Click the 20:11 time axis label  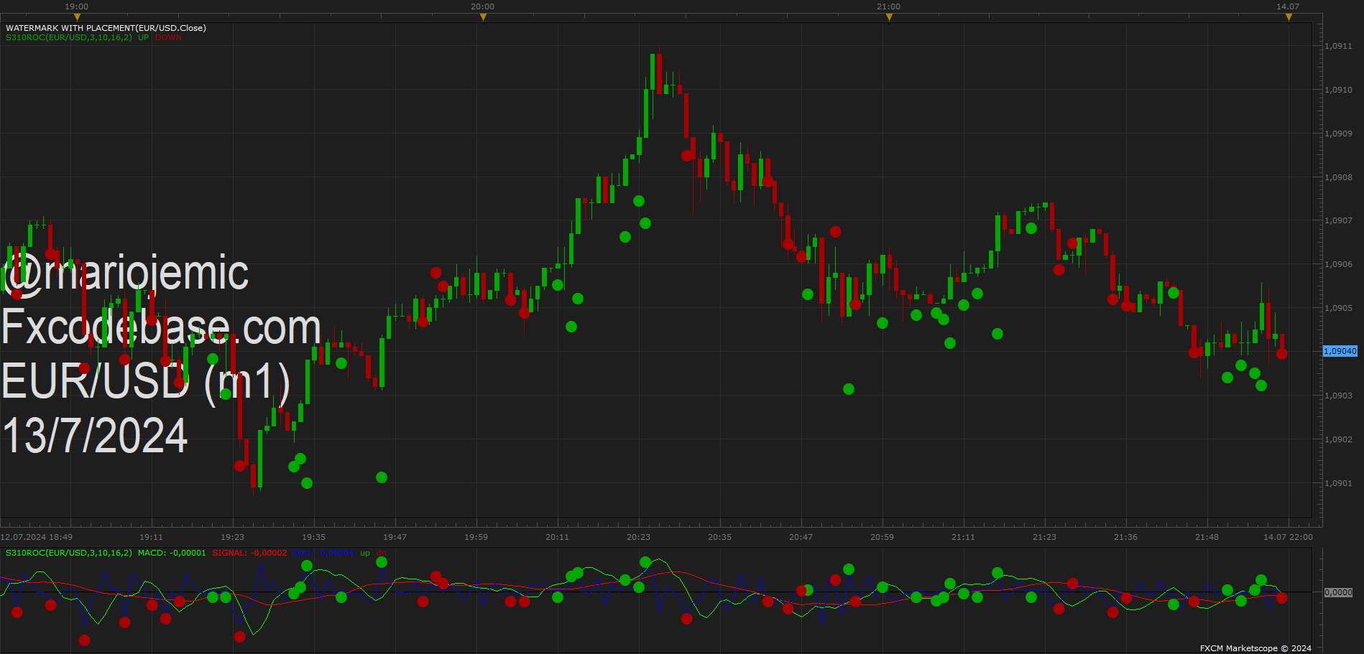coord(557,537)
